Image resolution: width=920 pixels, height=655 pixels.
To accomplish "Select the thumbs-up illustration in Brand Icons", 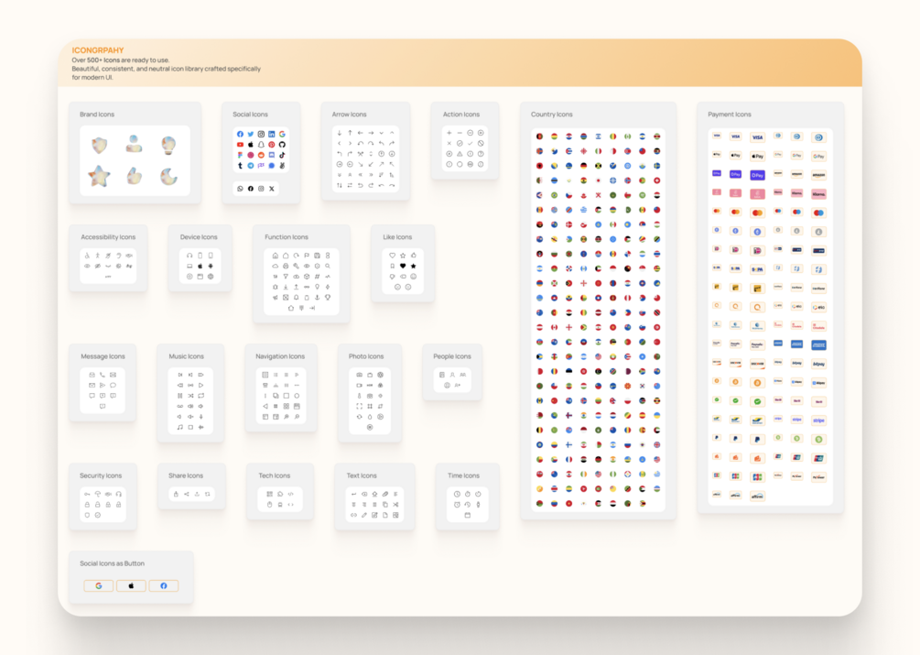I will (x=135, y=176).
